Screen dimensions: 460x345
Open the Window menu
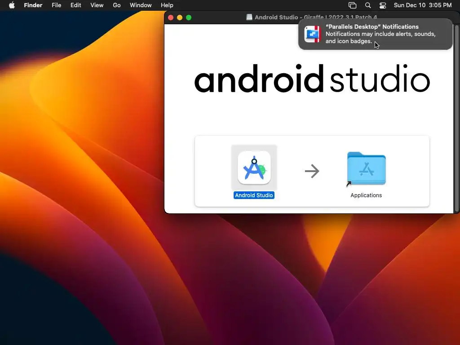click(141, 5)
